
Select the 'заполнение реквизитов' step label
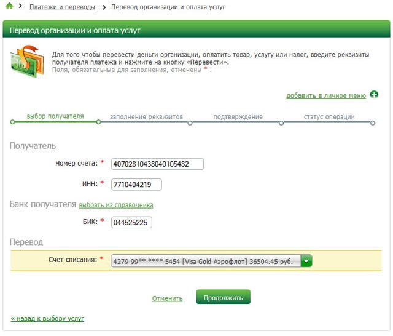[x=146, y=117]
